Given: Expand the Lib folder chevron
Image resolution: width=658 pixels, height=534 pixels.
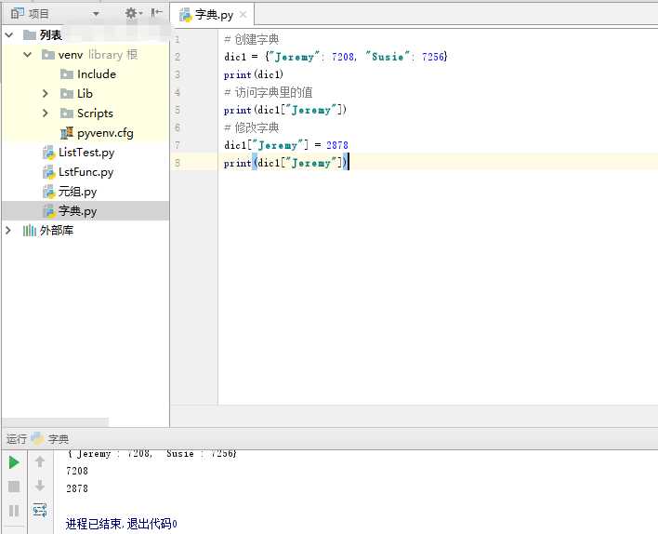Looking at the screenshot, I should click(x=46, y=93).
